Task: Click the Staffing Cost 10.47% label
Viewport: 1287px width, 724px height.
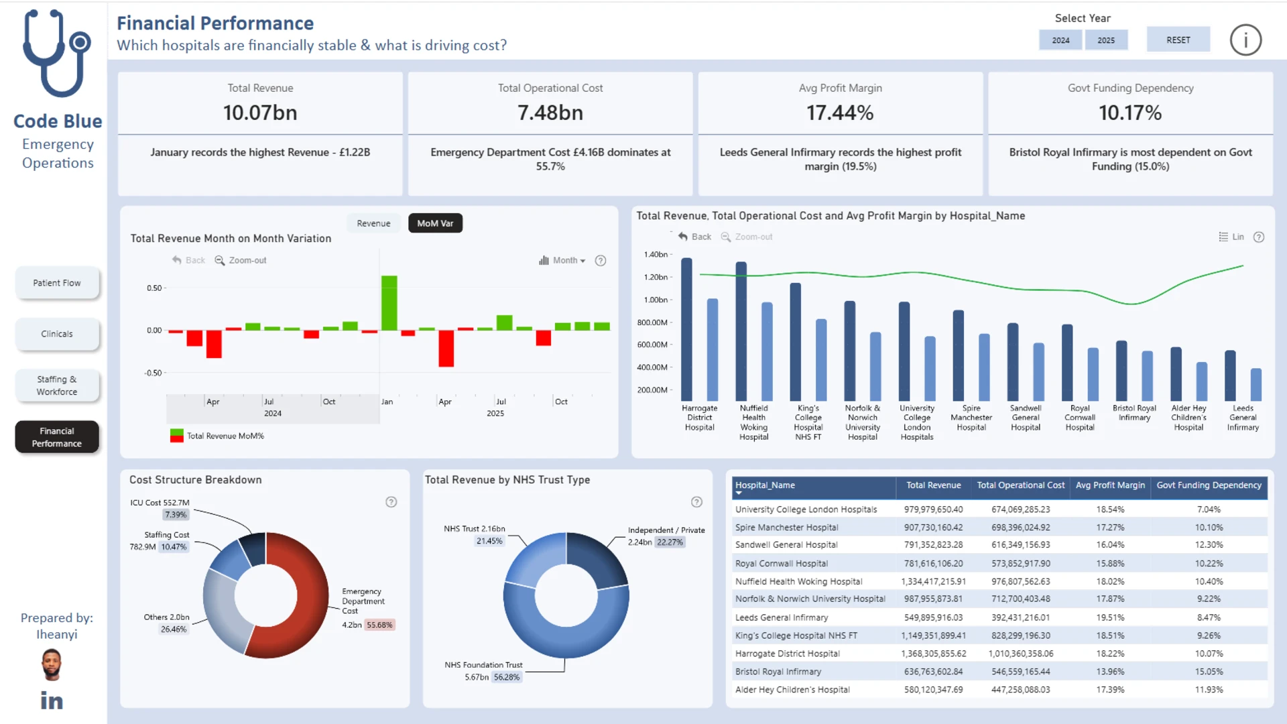Action: tap(160, 541)
